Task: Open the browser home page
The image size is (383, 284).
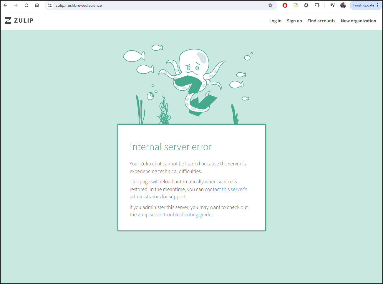Action: coord(37,5)
